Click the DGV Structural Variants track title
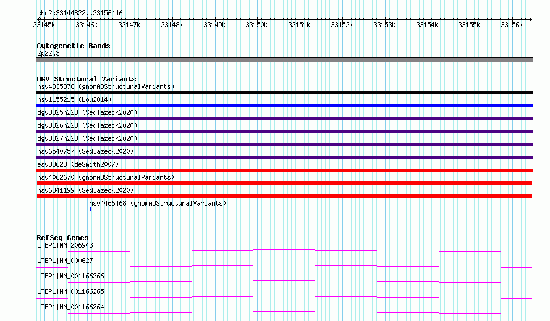The image size is (550, 321). 87,79
